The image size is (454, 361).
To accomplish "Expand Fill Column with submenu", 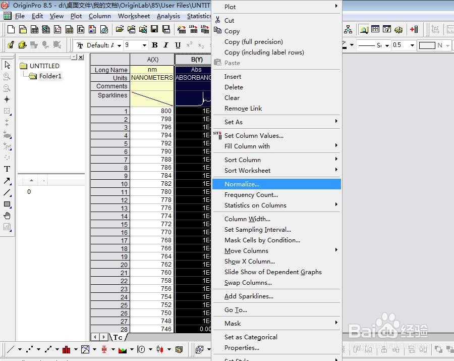I will point(277,146).
